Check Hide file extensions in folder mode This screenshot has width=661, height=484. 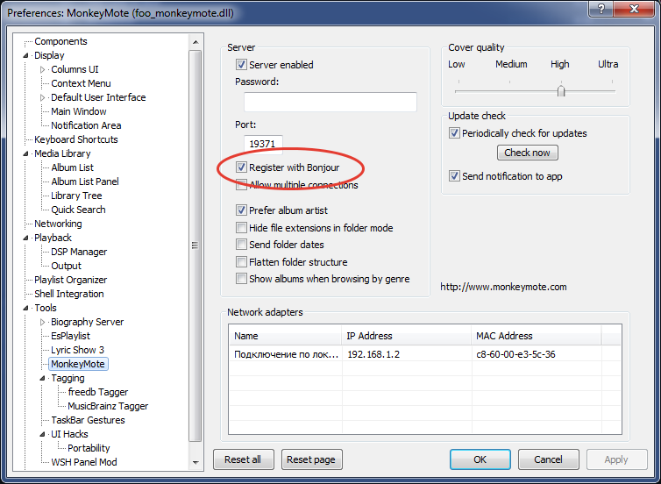pyautogui.click(x=241, y=228)
